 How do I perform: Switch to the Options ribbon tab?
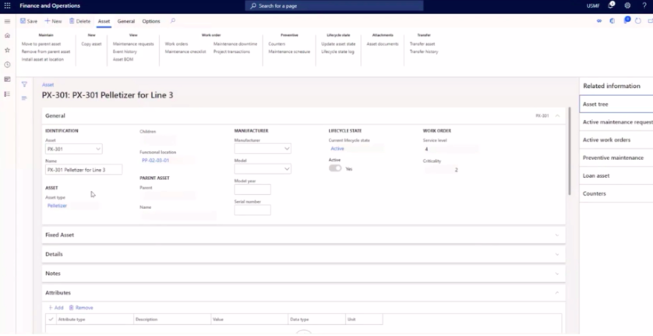pyautogui.click(x=150, y=21)
